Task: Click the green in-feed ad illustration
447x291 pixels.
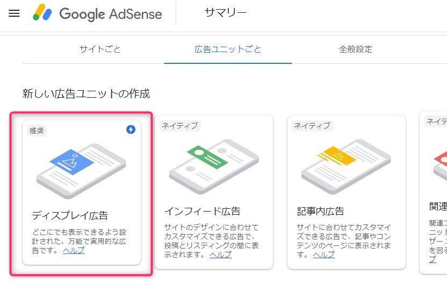Action: click(214, 166)
